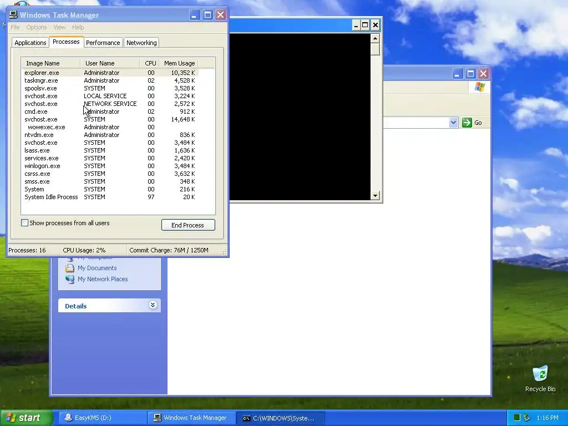Switch to the Networking tab
This screenshot has height=426, width=568.
tap(141, 43)
